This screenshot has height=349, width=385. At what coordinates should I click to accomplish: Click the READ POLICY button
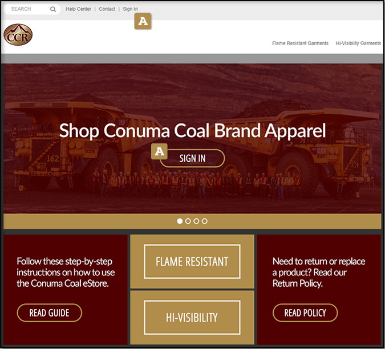[x=305, y=313]
